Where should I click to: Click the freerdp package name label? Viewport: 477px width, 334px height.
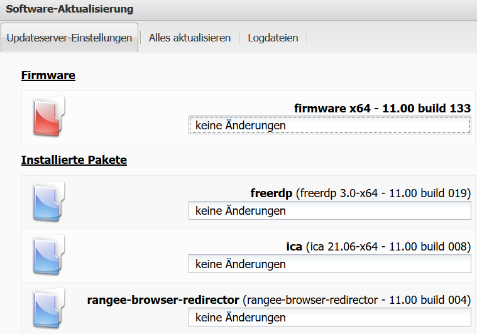click(271, 193)
